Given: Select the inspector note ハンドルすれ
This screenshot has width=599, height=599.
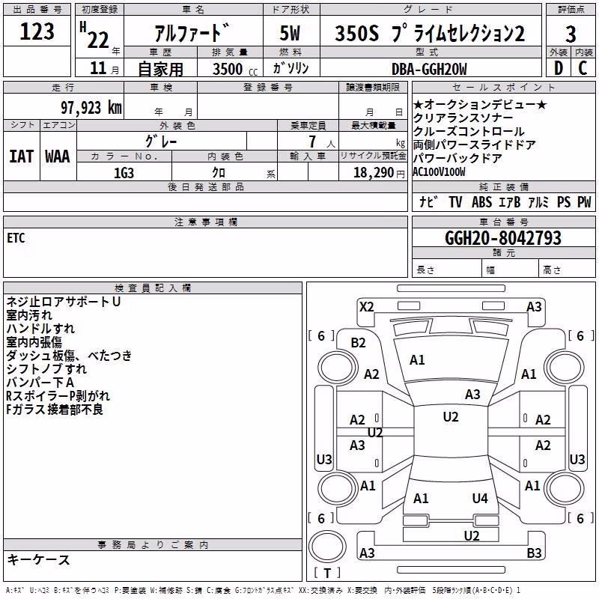Looking at the screenshot, I should [x=41, y=329].
